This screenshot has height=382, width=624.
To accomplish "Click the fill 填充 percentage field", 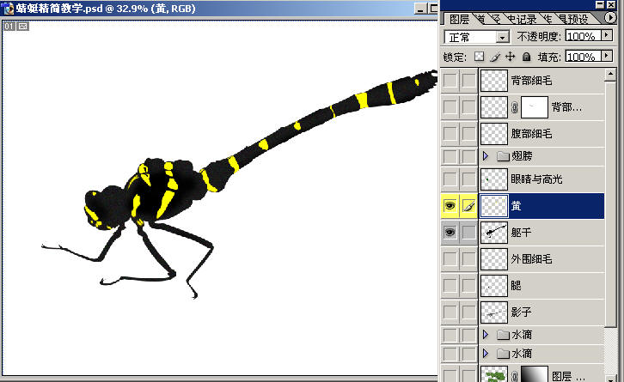I will pos(582,57).
